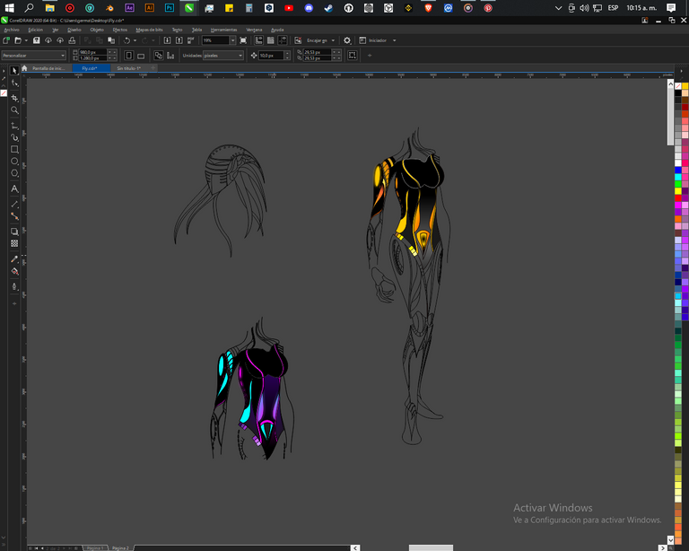Image resolution: width=689 pixels, height=551 pixels.
Task: Open the Mapas de bits menu
Action: (x=149, y=30)
